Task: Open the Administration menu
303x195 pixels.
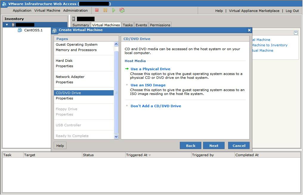Action: coord(75,10)
